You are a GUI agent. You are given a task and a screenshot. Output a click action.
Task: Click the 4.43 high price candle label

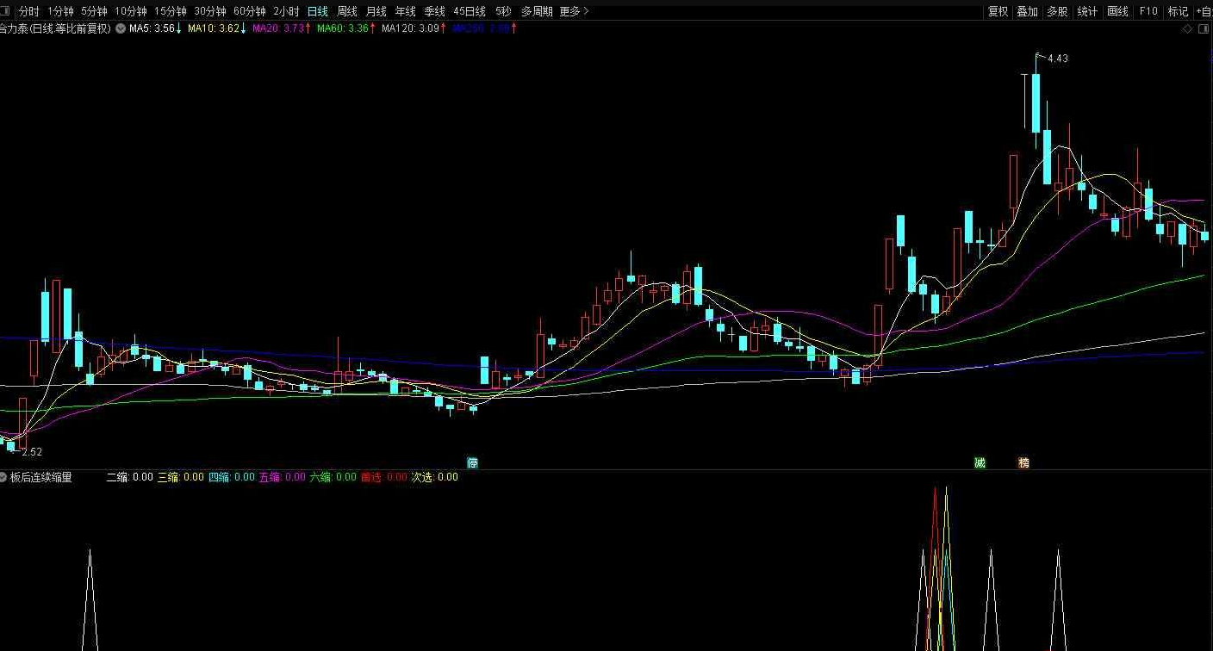pyautogui.click(x=1057, y=59)
